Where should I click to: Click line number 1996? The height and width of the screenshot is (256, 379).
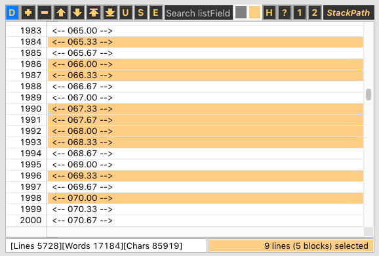click(31, 176)
